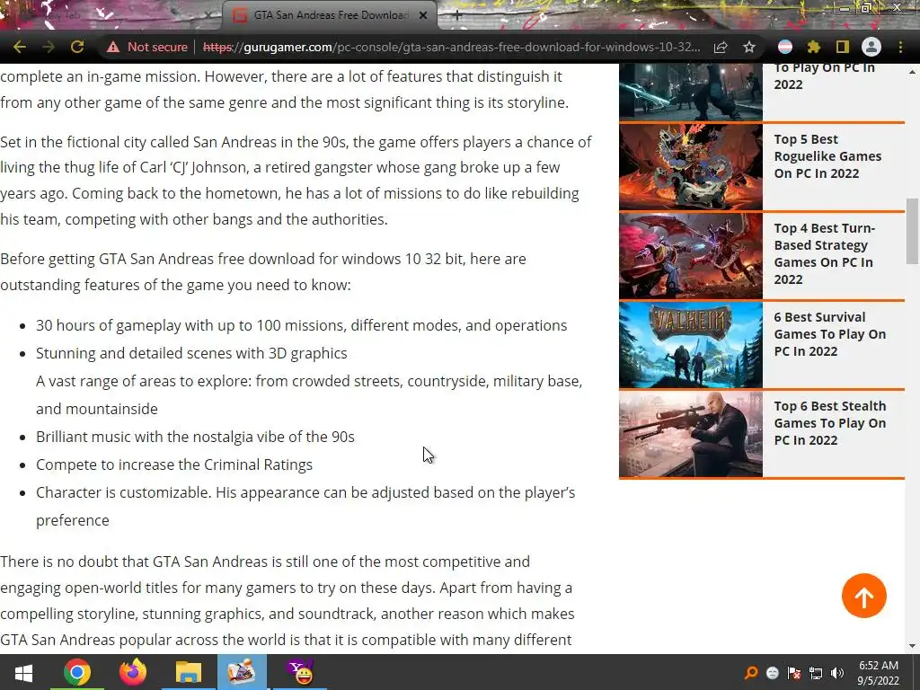920x690 pixels.
Task: Click the orange scroll-to-top arrow button
Action: tap(863, 597)
